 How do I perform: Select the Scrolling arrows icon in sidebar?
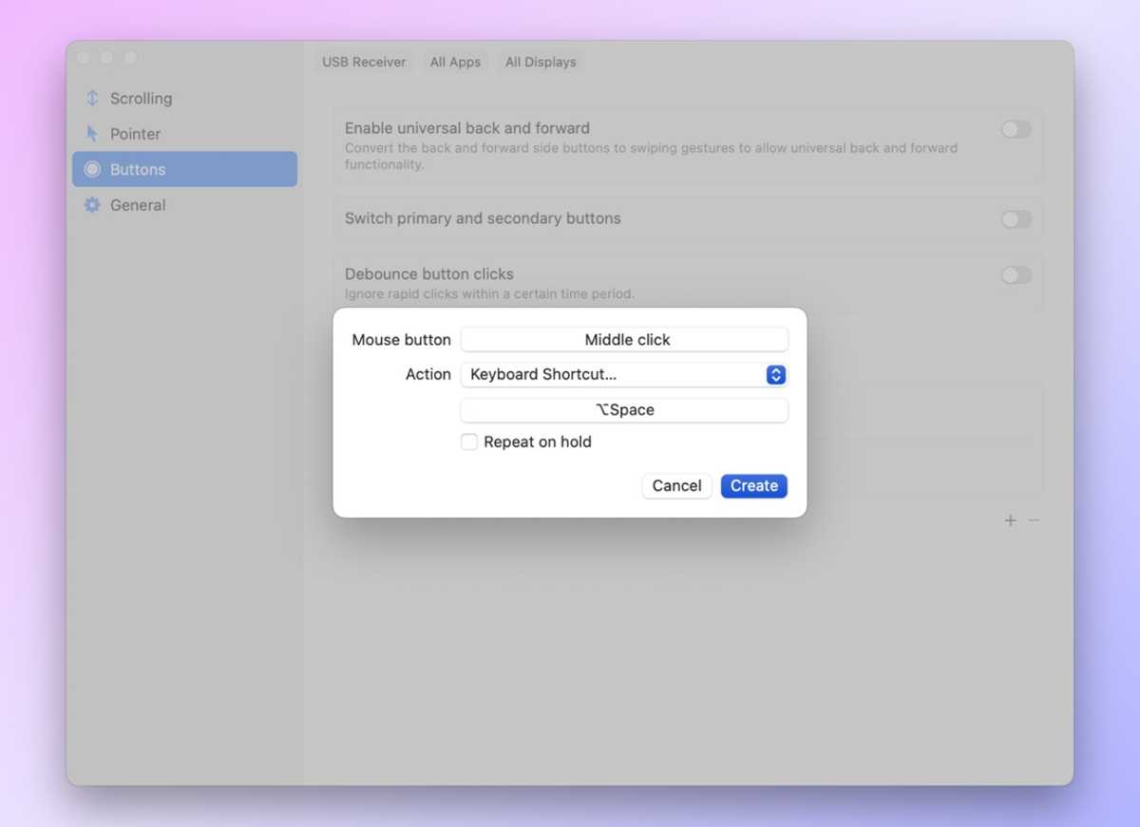tap(91, 98)
